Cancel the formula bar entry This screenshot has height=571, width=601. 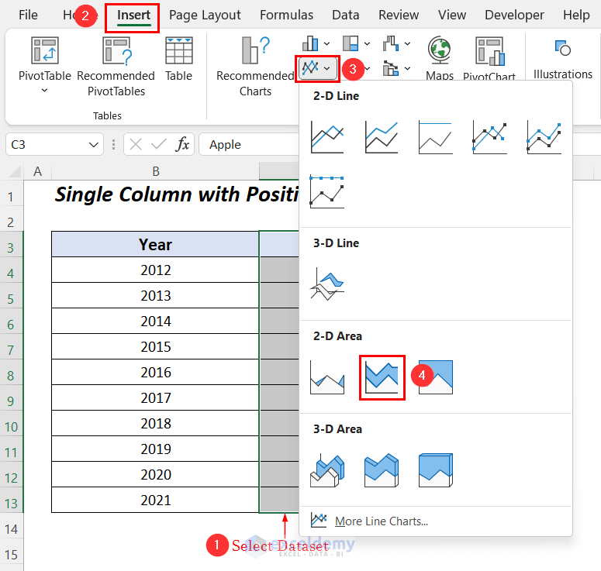coord(135,144)
